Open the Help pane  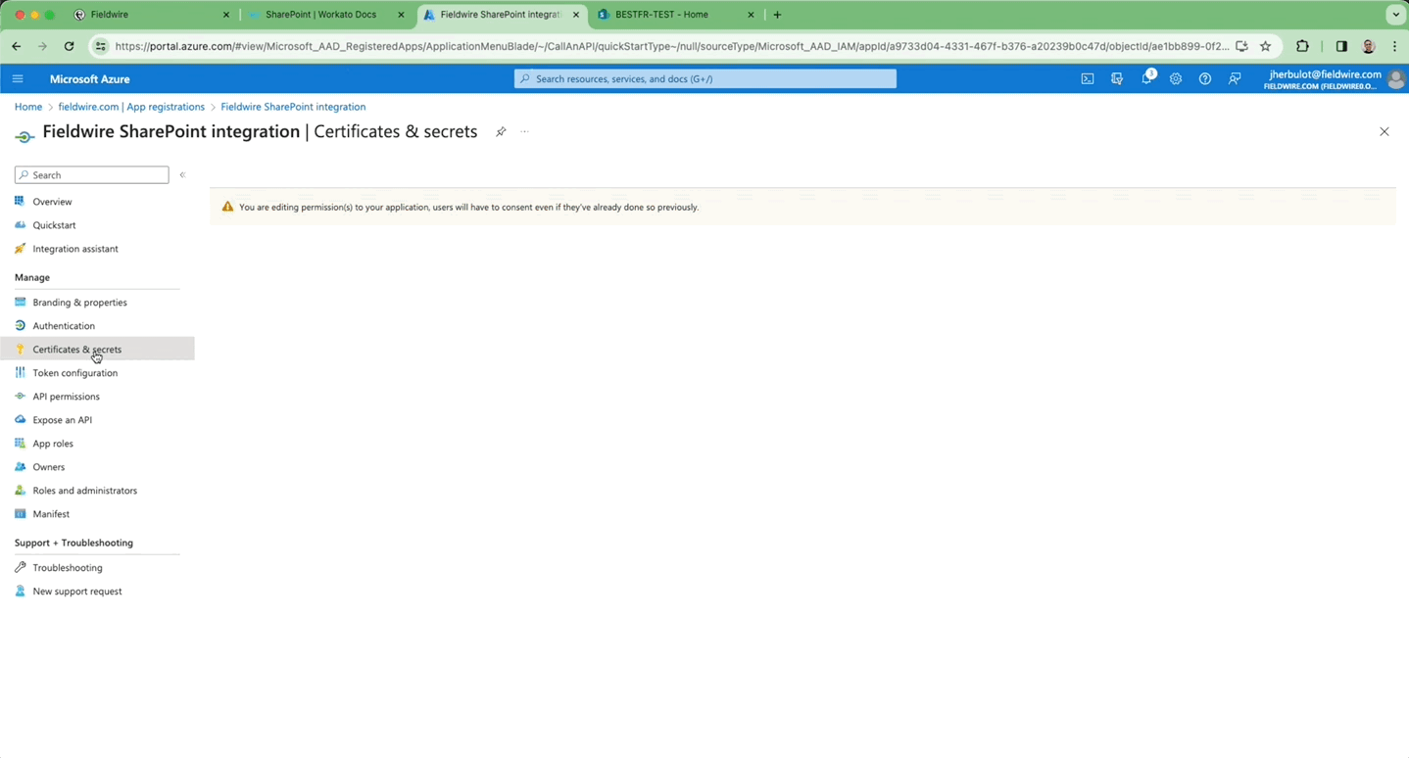tap(1204, 78)
